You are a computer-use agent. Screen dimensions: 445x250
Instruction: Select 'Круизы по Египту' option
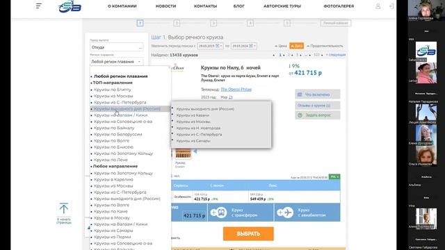[x=113, y=90]
